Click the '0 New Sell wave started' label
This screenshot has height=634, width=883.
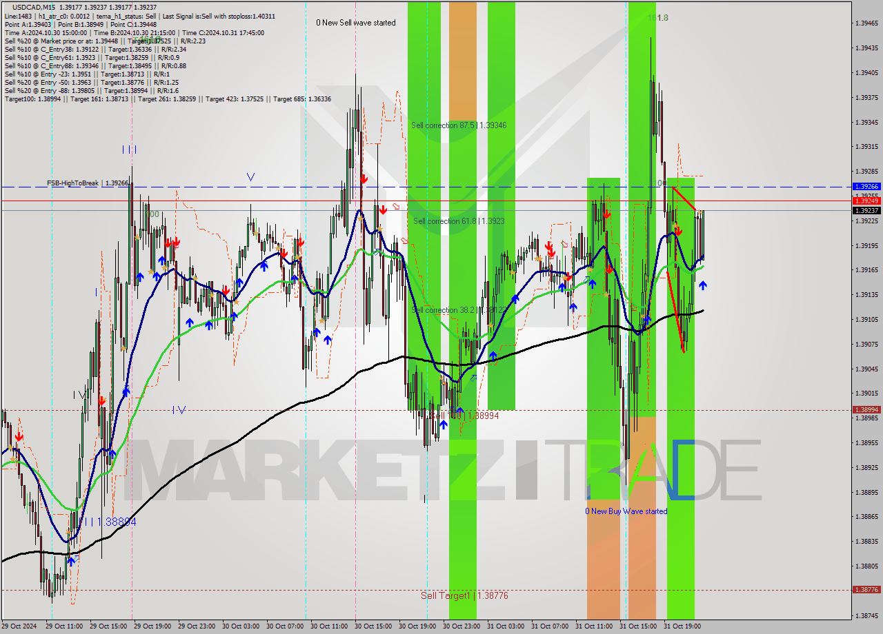pos(356,23)
